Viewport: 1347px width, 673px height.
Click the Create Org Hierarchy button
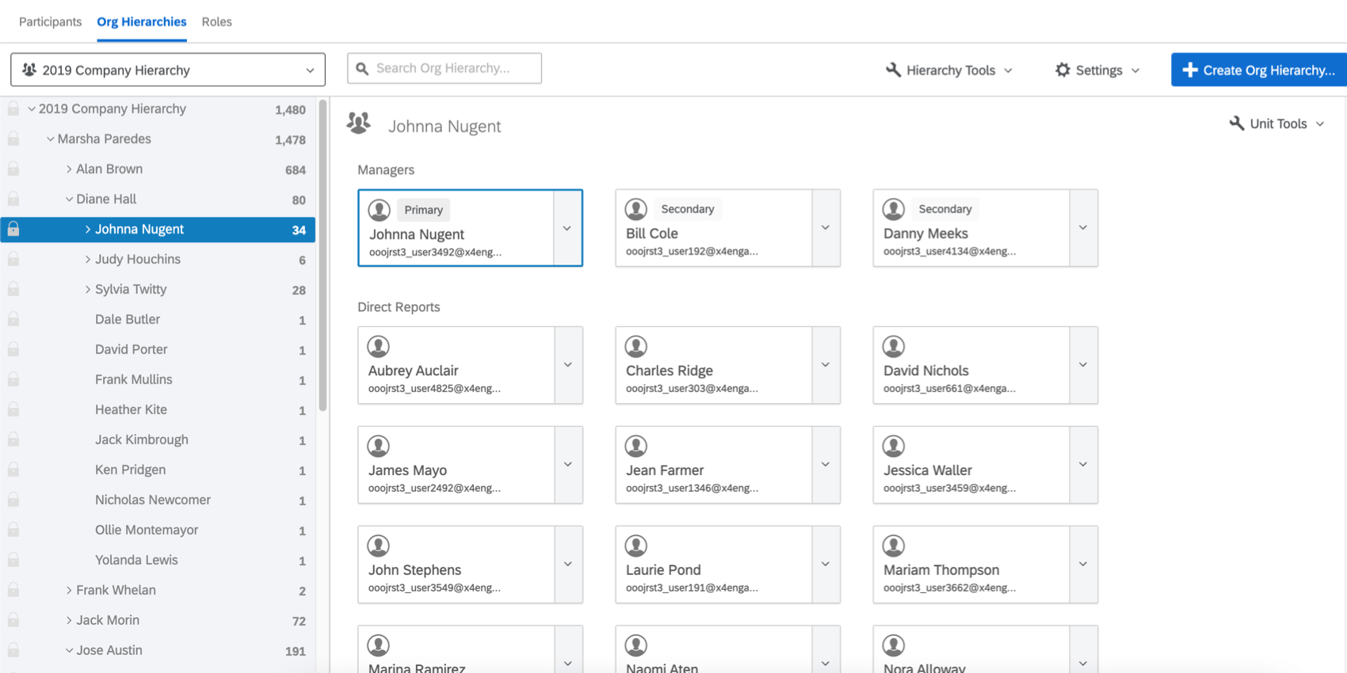1258,70
